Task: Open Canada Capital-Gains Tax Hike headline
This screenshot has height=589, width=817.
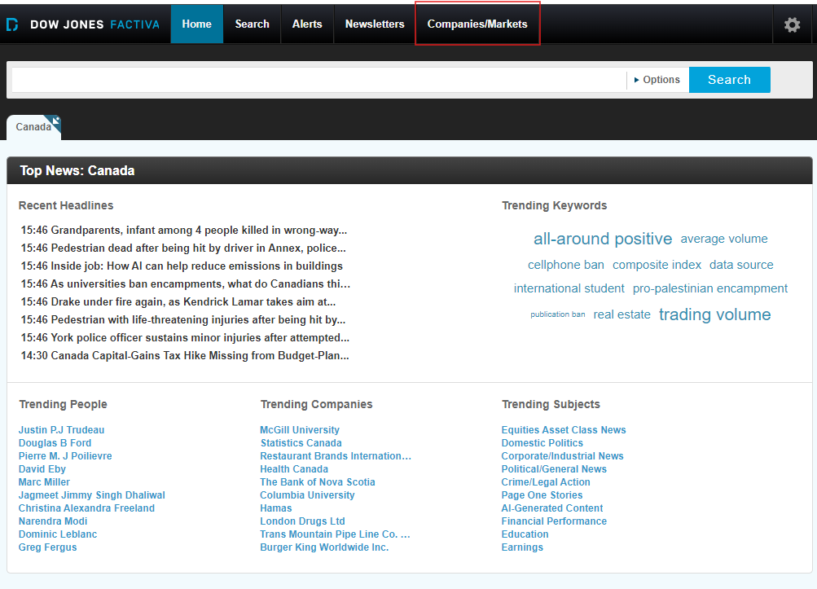Action: (185, 356)
